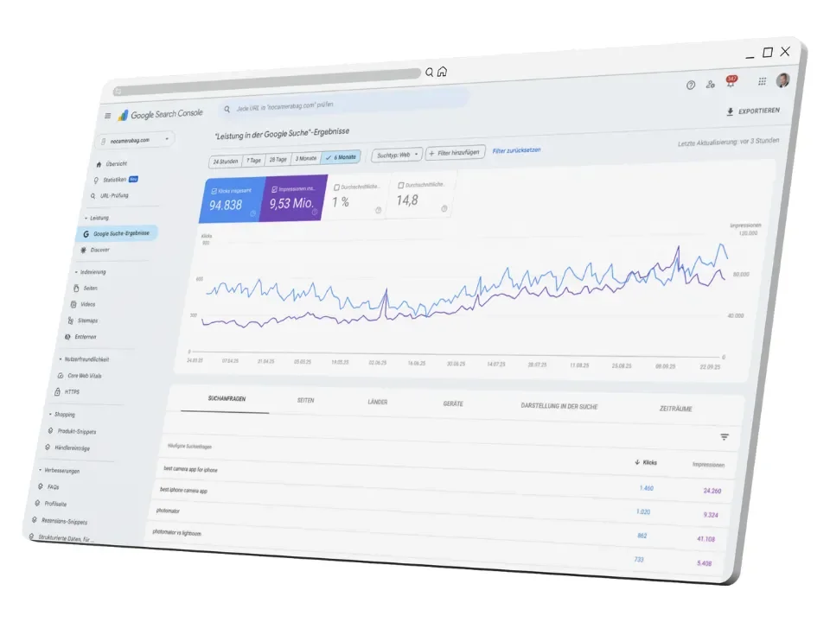830x622 pixels.
Task: Click the browser home icon
Action: pyautogui.click(x=442, y=72)
